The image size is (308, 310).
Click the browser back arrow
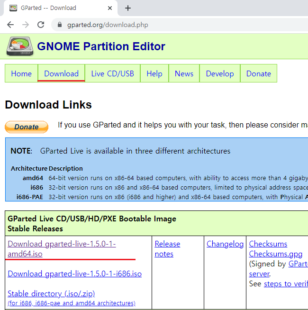click(10, 25)
